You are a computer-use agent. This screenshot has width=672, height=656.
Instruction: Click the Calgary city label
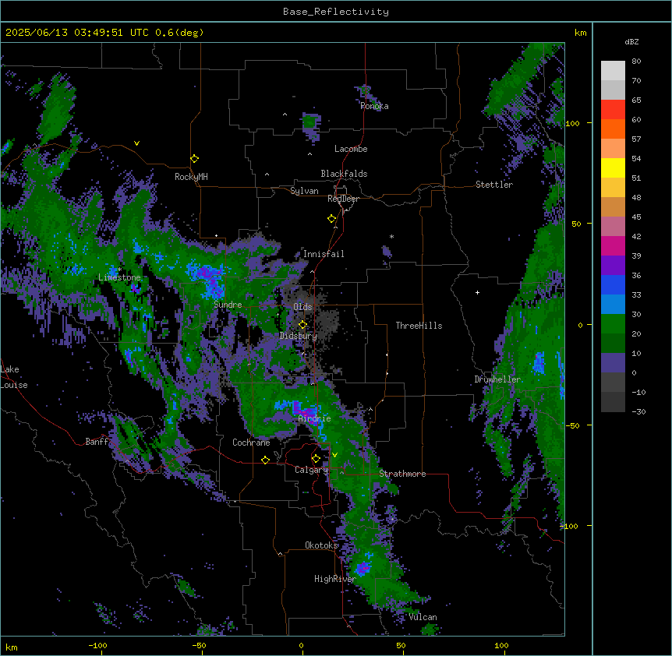pos(311,470)
